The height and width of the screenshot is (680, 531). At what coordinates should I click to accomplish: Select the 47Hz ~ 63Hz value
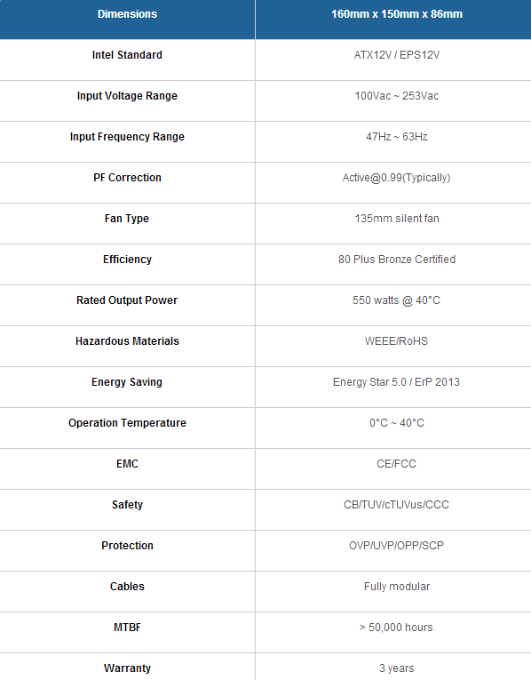(397, 137)
